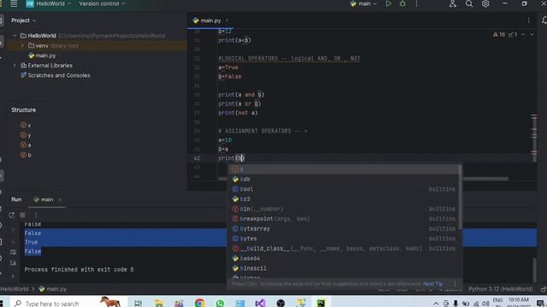Open Chrome from taskbar

click(x=199, y=304)
